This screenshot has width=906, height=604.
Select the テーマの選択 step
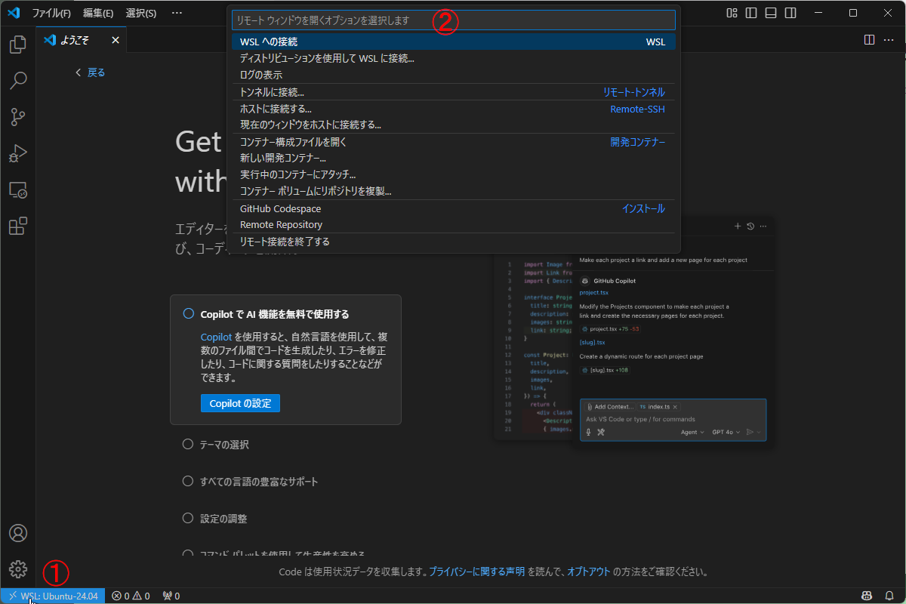216,445
